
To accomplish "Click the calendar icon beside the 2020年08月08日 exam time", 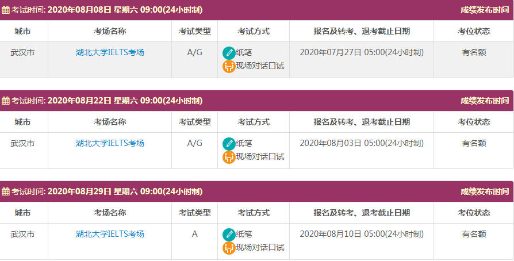I will coord(6,10).
